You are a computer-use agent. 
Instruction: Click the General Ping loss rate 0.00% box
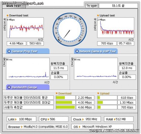click(59, 77)
